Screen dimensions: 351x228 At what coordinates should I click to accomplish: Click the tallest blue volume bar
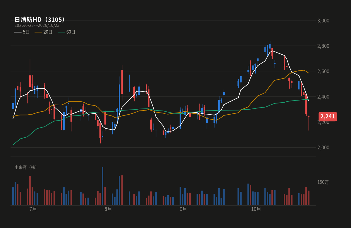[x=102, y=186]
